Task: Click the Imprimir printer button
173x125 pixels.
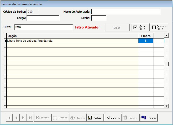Action: (78, 118)
